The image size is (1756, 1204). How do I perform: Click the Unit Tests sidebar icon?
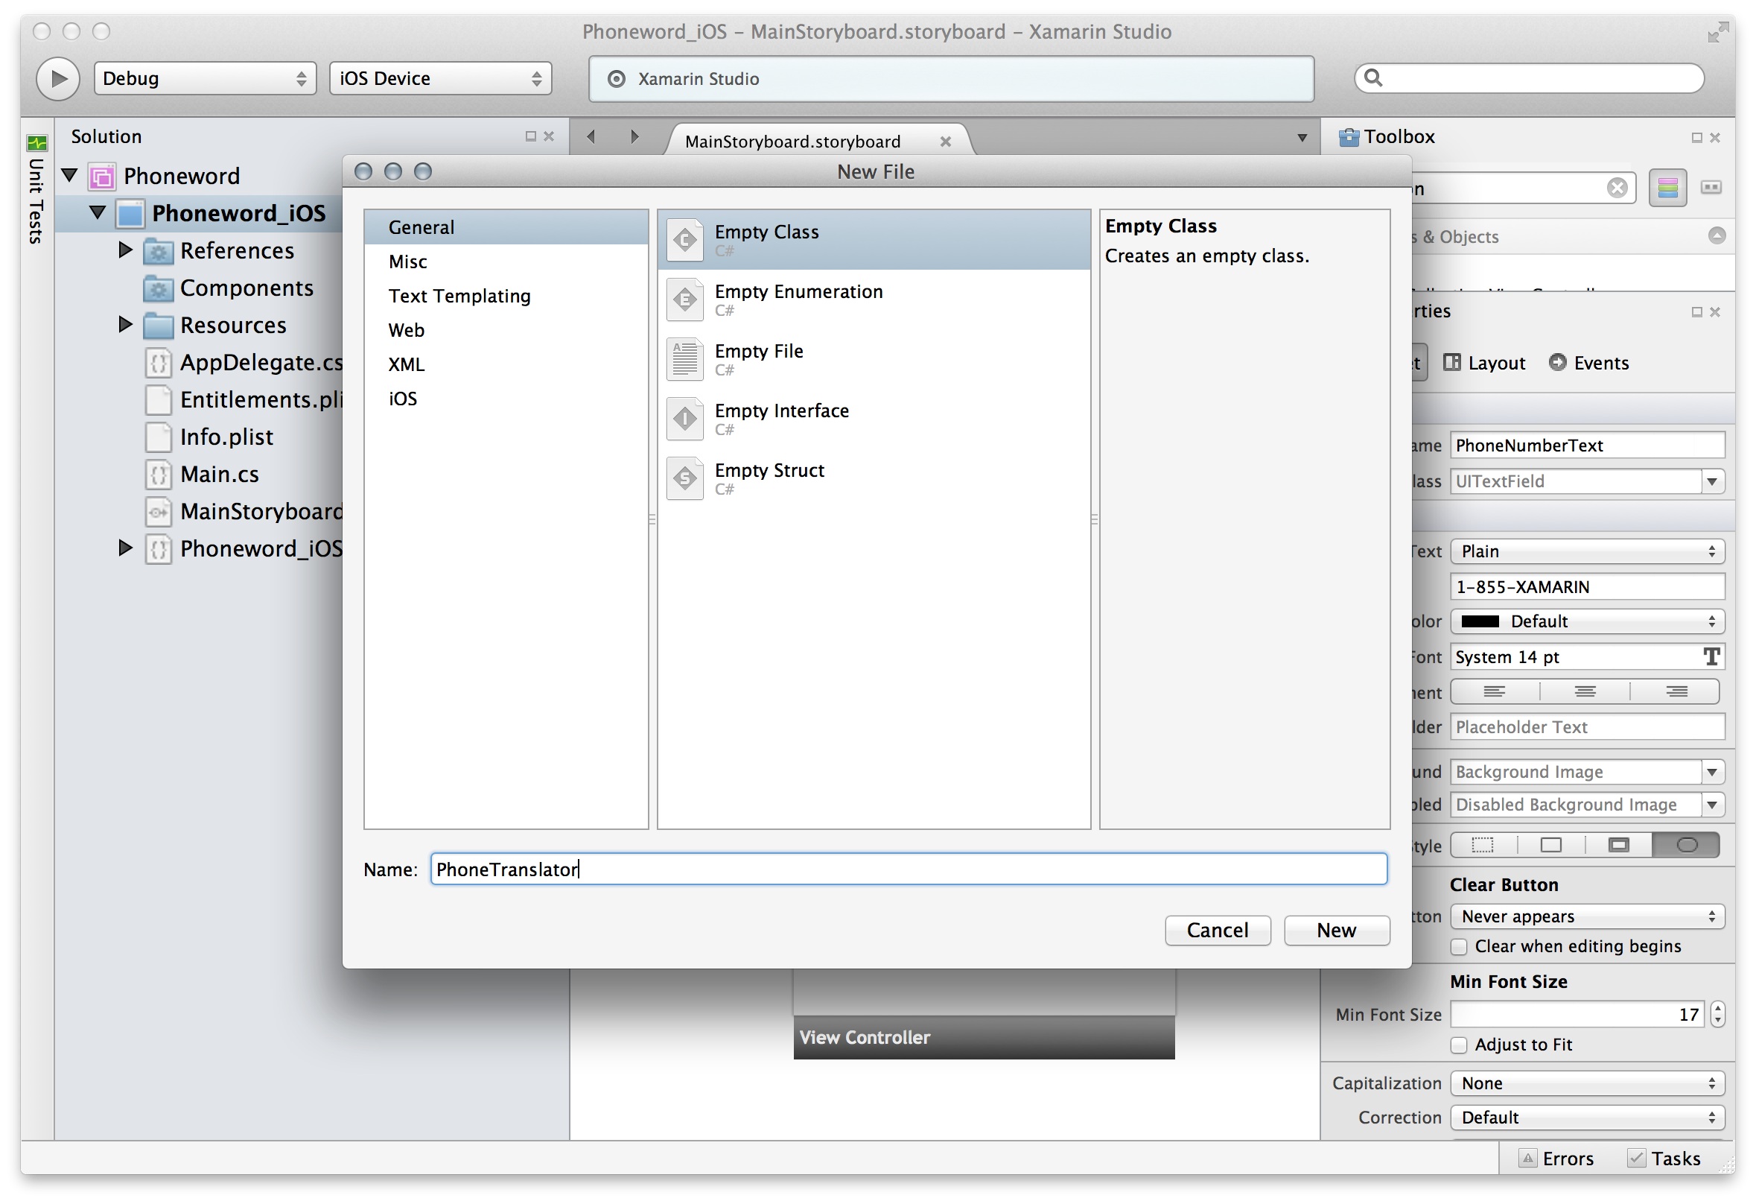click(x=36, y=144)
